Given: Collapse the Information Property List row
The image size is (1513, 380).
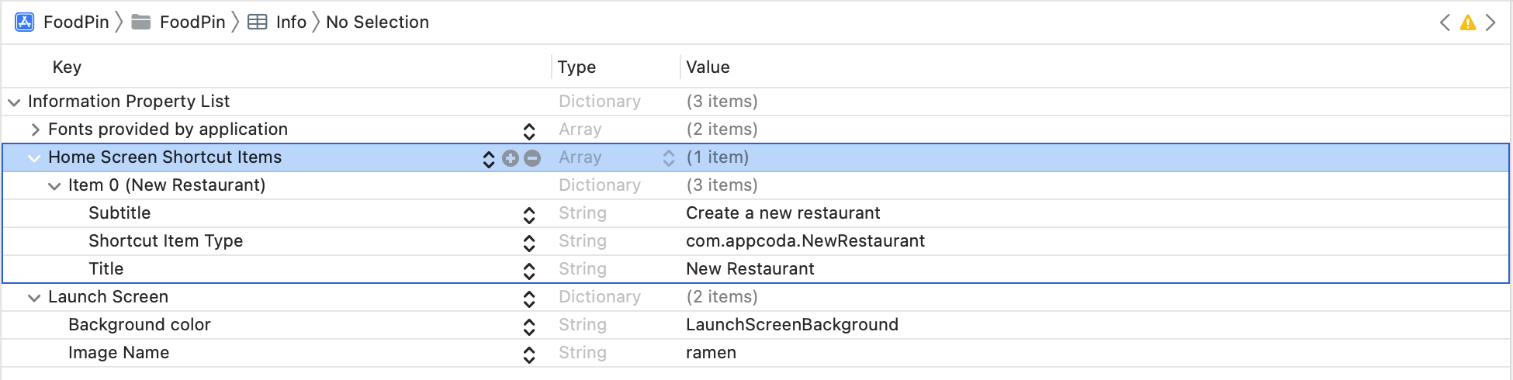Looking at the screenshot, I should click(x=14, y=102).
